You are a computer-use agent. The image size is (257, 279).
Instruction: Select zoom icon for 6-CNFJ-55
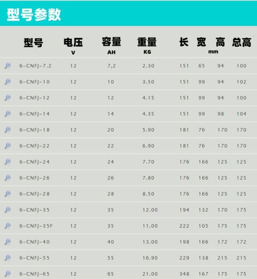coord(8,258)
